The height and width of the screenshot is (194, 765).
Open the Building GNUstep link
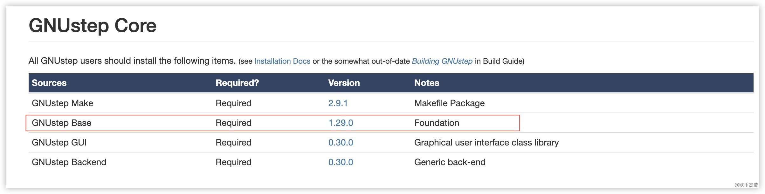point(442,61)
